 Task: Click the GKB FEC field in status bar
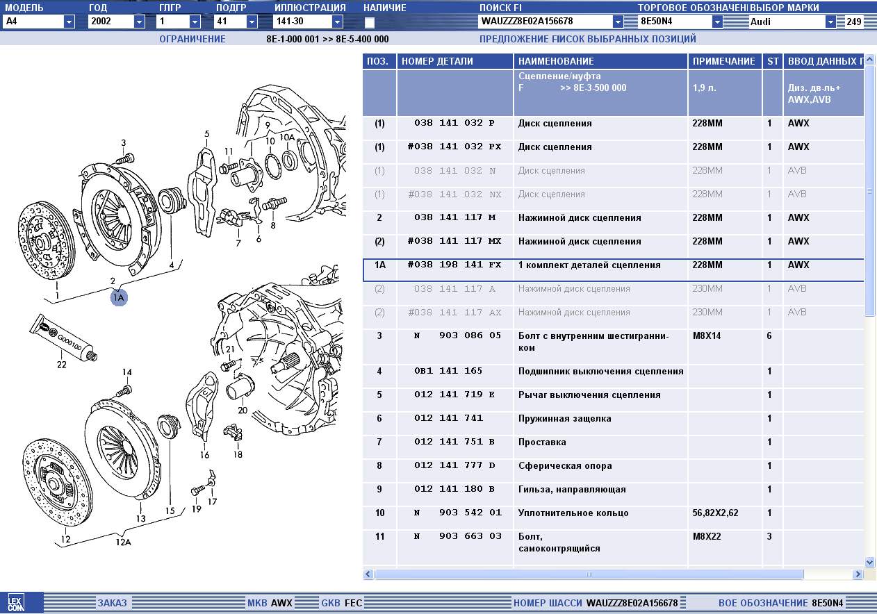[x=341, y=603]
